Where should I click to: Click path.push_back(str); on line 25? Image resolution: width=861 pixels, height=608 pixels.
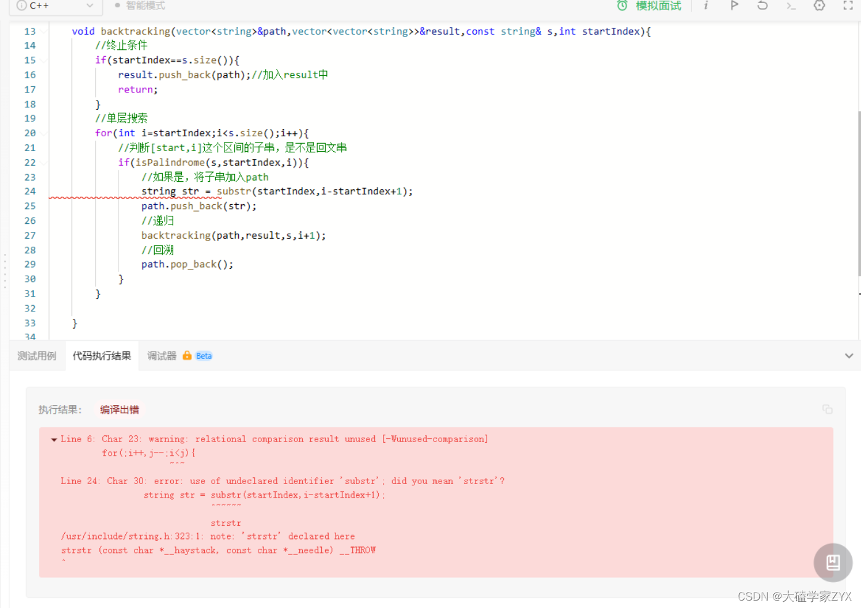pyautogui.click(x=199, y=206)
